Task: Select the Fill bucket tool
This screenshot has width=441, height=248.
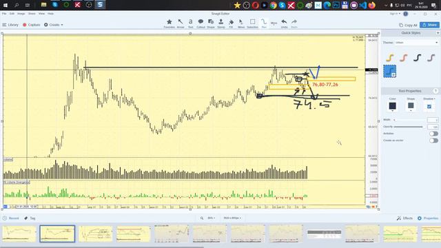Action: [x=231, y=23]
